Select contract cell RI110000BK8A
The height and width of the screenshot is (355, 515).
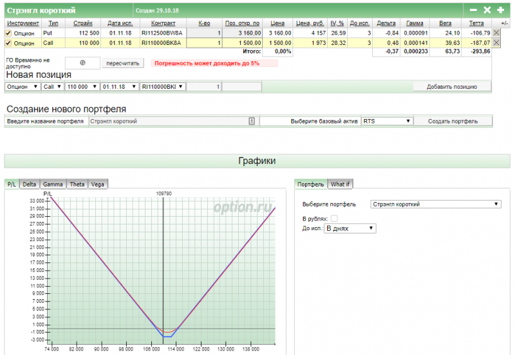point(164,43)
